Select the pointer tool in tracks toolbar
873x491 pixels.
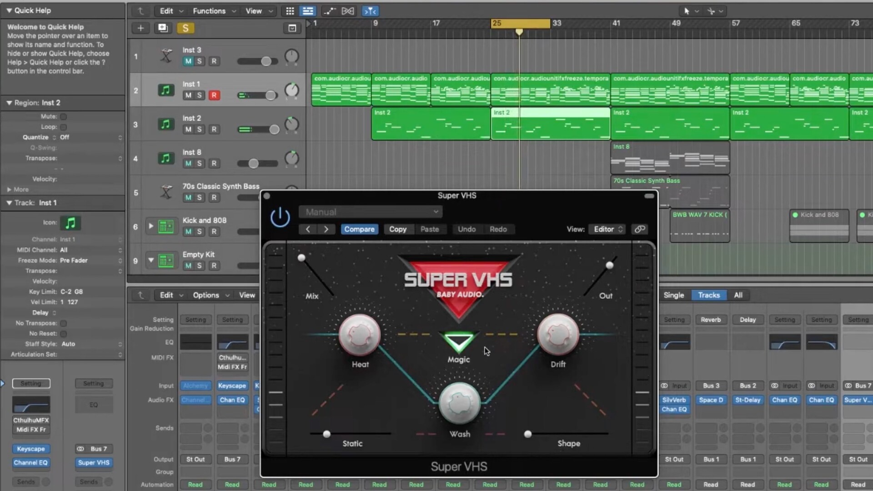(687, 11)
